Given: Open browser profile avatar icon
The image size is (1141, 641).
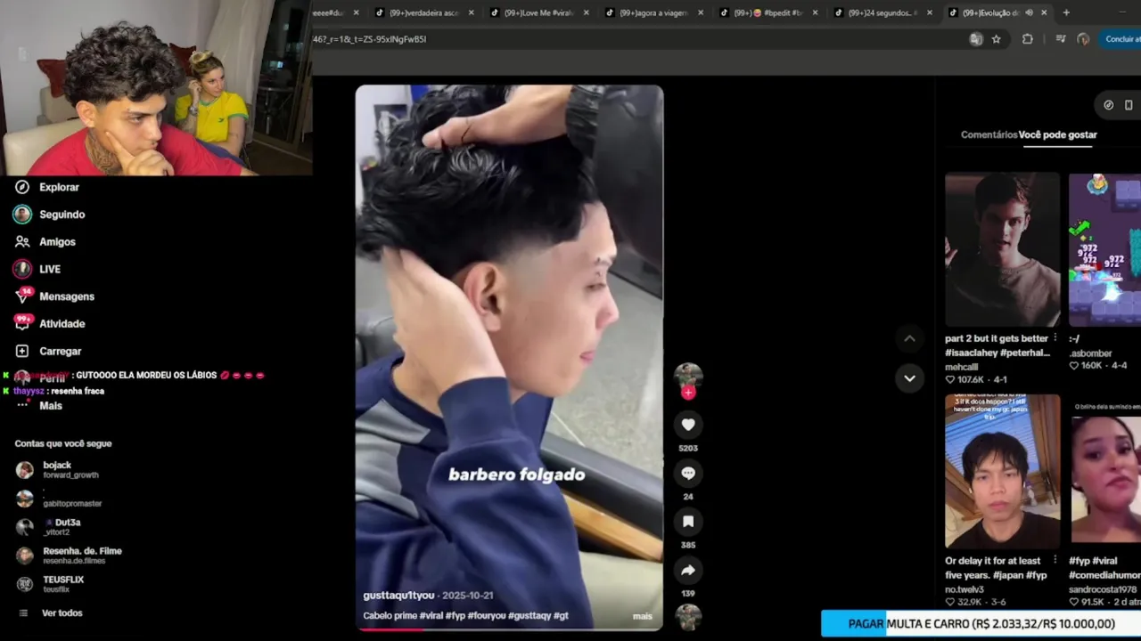Looking at the screenshot, I should click(1084, 39).
